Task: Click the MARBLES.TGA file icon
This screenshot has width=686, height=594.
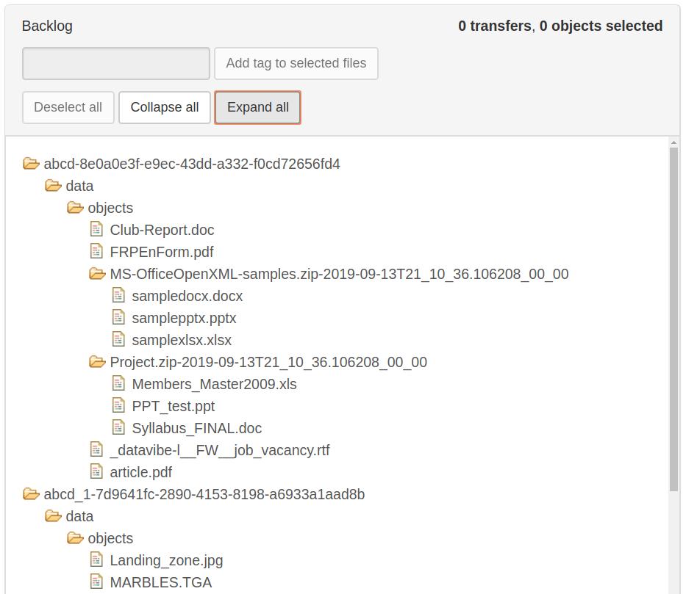Action: coord(96,582)
